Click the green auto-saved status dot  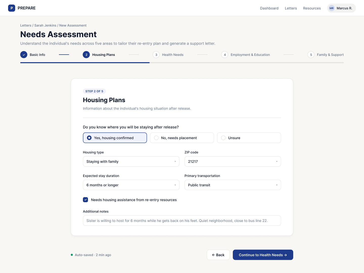coord(72,255)
